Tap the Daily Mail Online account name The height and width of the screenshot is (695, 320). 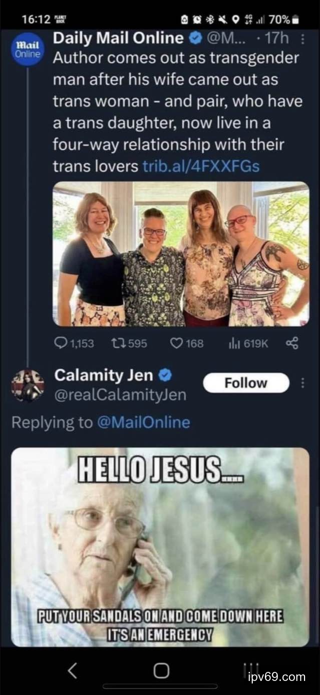click(118, 38)
